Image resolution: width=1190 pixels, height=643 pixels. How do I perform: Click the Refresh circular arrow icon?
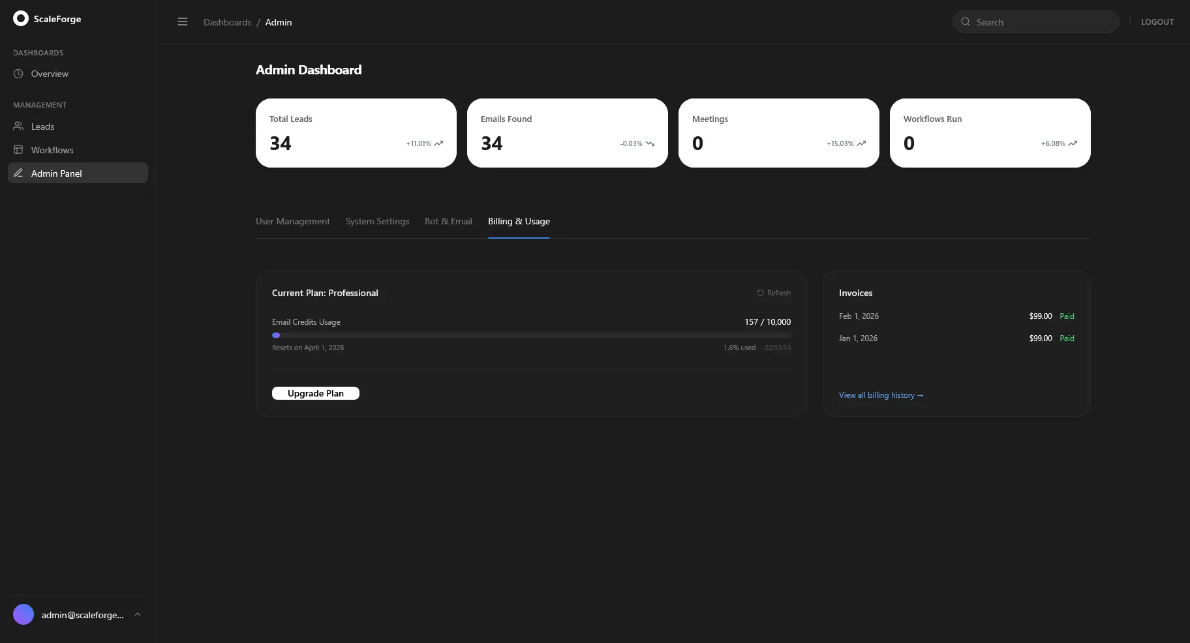coord(760,293)
